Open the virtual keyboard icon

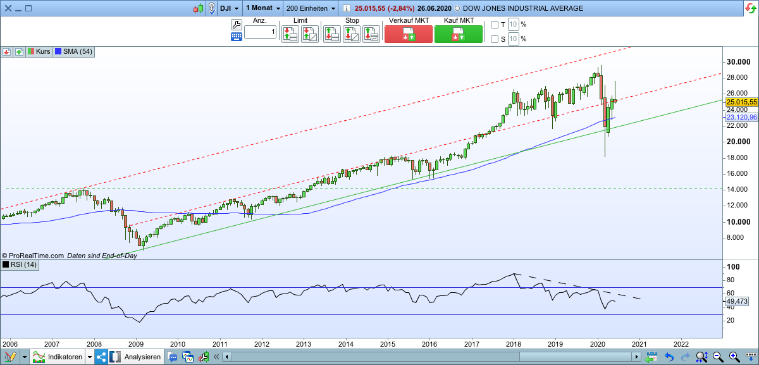236,36
